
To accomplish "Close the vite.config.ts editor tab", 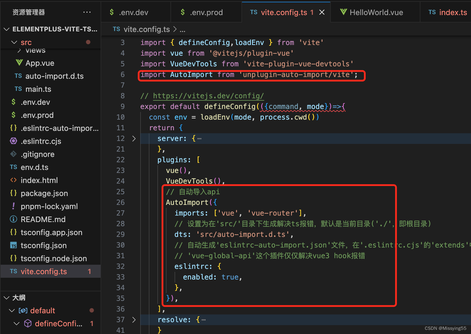I will click(x=322, y=12).
